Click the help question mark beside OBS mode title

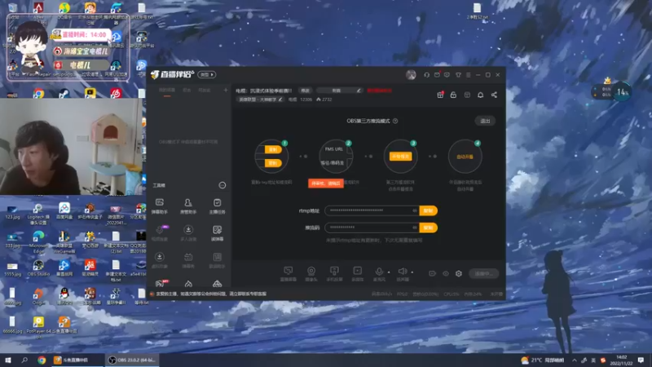click(395, 121)
